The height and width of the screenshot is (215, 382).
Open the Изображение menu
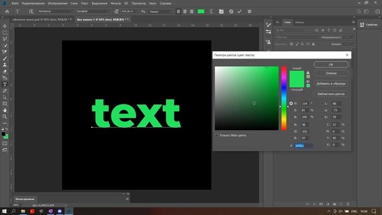pos(58,4)
